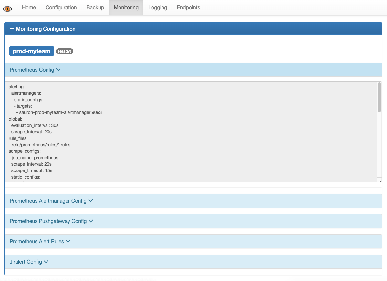Open the Home tab
387x281 pixels.
pos(29,8)
